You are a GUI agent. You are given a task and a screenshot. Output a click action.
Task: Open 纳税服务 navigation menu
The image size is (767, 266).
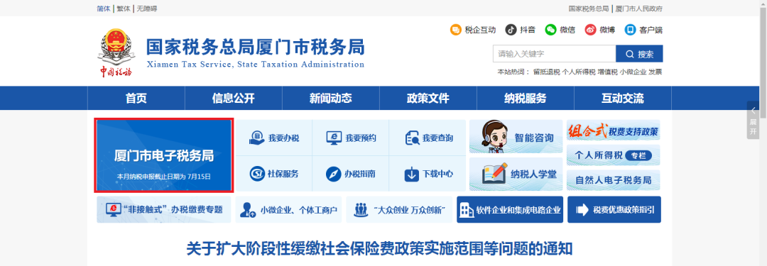526,99
